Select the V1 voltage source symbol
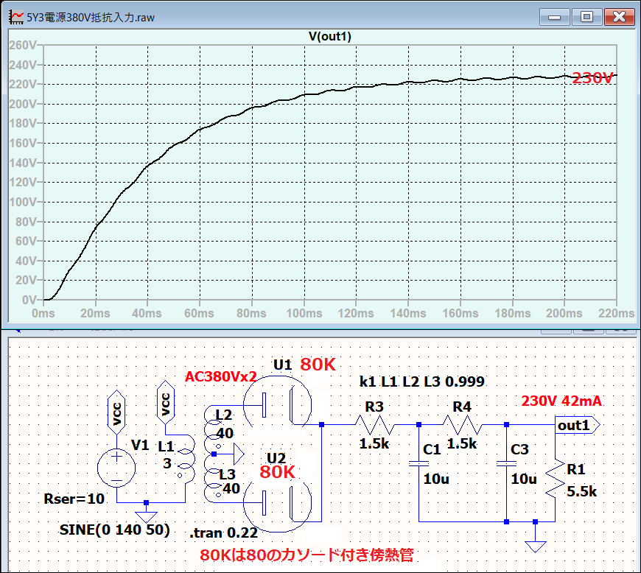This screenshot has height=573, width=641. click(116, 468)
